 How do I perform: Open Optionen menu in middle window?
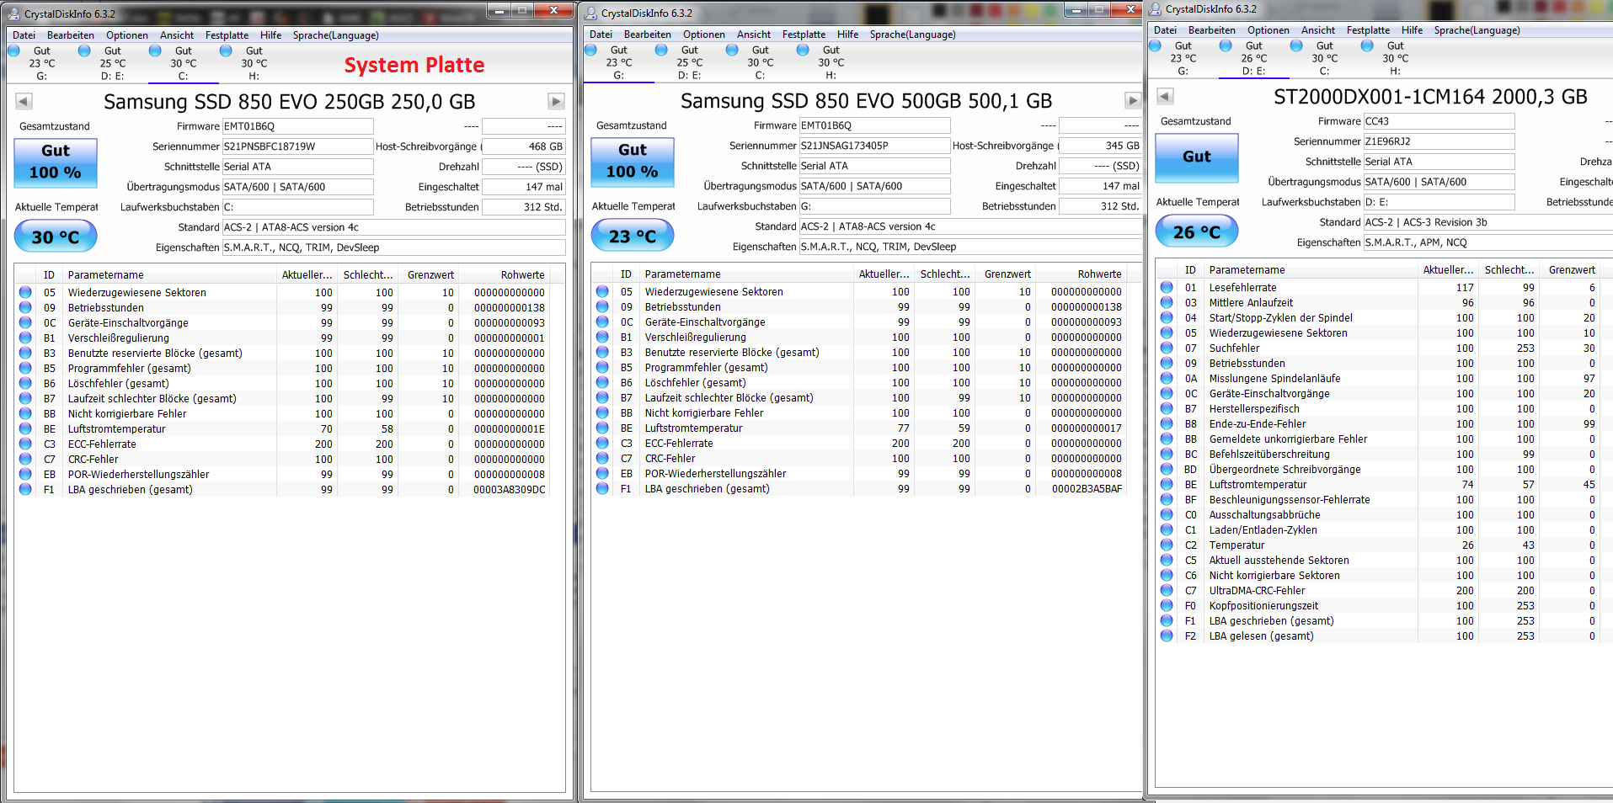pos(704,35)
